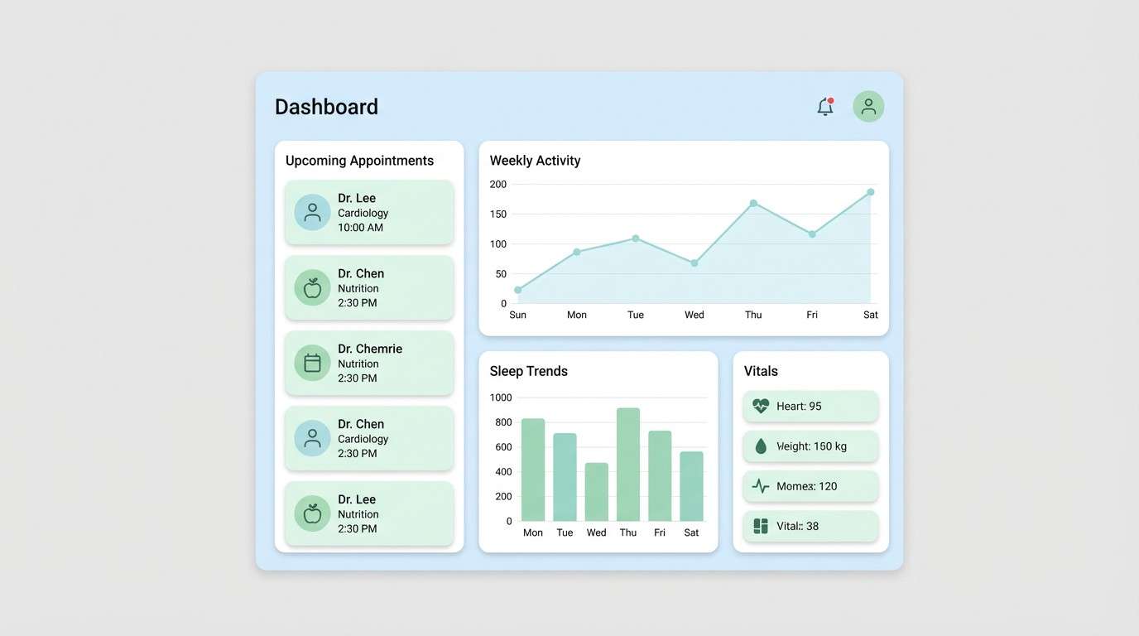
Task: Click the apple icon on Dr. Chen's nutrition card
Action: point(311,287)
